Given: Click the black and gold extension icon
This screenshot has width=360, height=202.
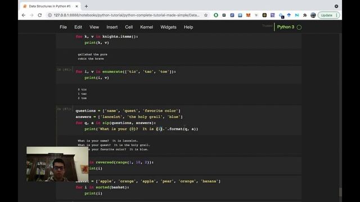Looking at the screenshot, I should (264, 15).
